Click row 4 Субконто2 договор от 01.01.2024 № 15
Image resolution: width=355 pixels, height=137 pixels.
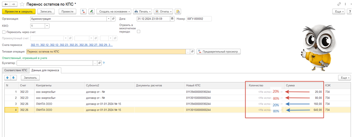(109, 110)
